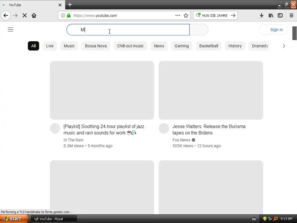Click the Sign in button

(273, 30)
